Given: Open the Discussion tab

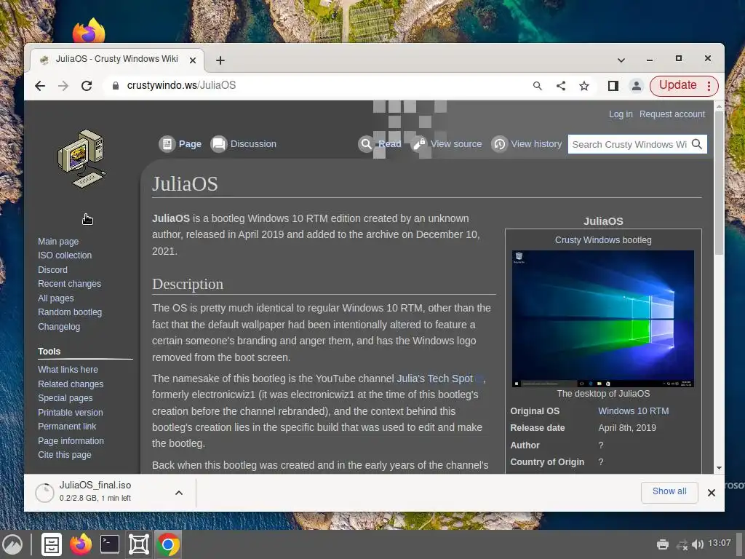Looking at the screenshot, I should [244, 144].
